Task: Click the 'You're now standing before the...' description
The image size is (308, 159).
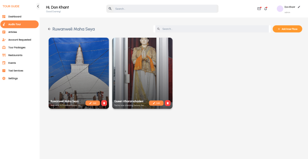Action: pyautogui.click(x=130, y=105)
